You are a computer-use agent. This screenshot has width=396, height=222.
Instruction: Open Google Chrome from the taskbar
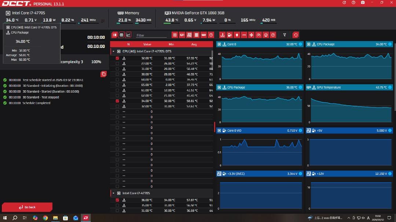click(x=45, y=218)
